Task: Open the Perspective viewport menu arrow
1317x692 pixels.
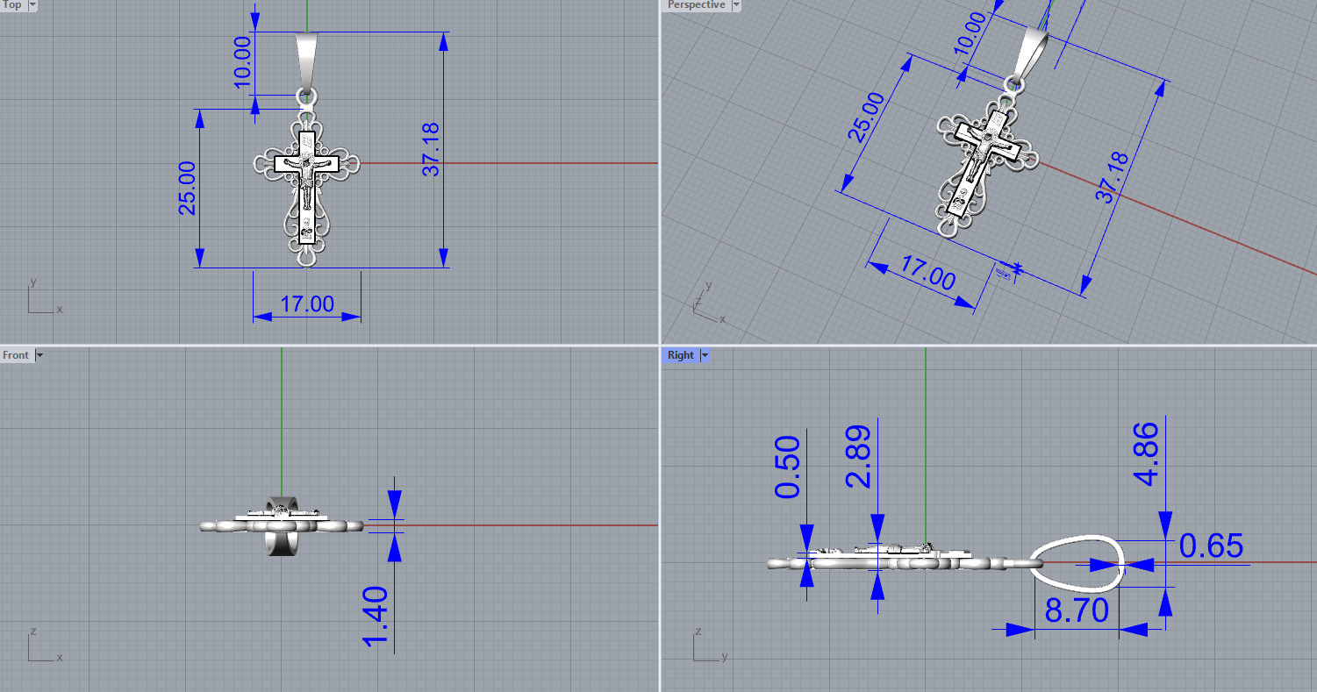Action: pyautogui.click(x=736, y=5)
